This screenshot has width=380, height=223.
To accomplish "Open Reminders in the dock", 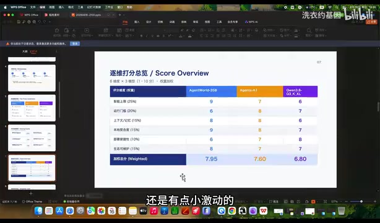I will pyautogui.click(x=123, y=211).
